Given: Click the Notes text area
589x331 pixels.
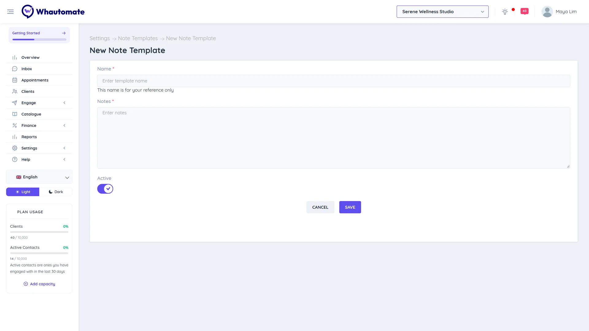Looking at the screenshot, I should click(334, 138).
